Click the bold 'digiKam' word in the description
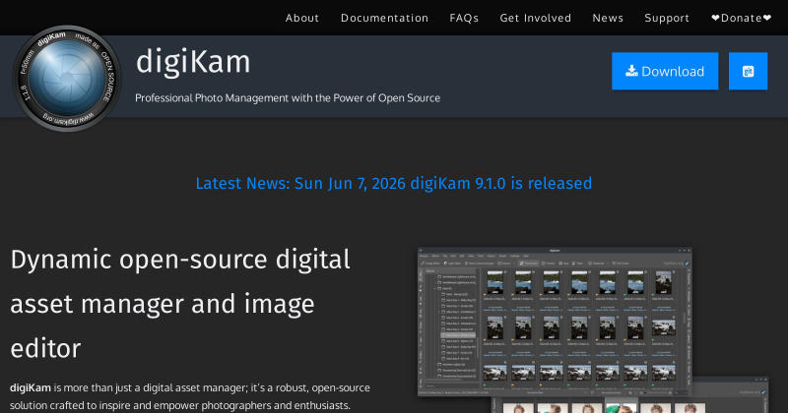 31,387
